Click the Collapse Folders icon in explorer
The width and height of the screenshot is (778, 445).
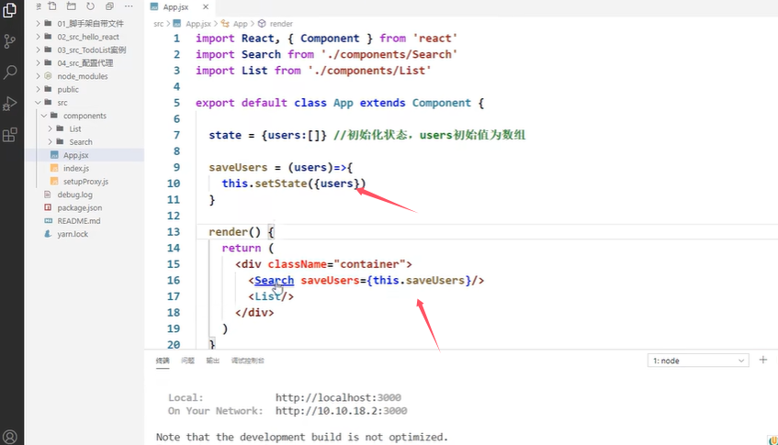click(109, 6)
